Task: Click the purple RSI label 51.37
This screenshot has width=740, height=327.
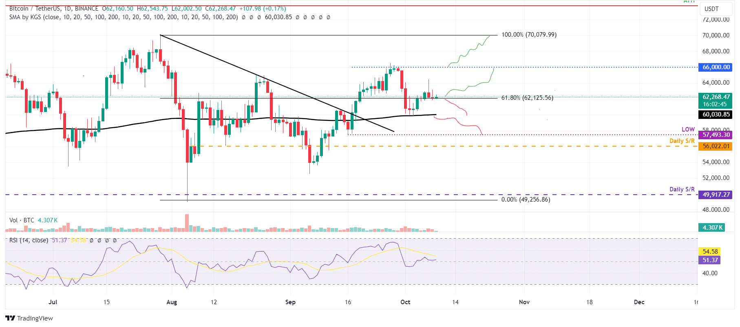Action: pyautogui.click(x=710, y=260)
